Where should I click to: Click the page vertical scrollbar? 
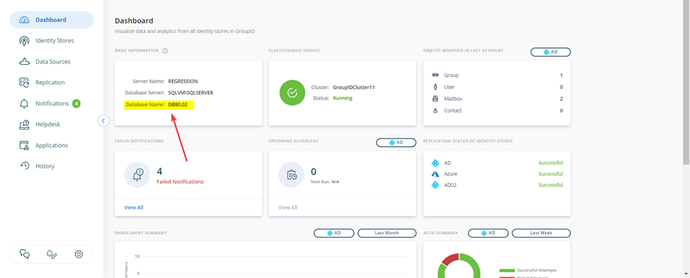pos(686,83)
